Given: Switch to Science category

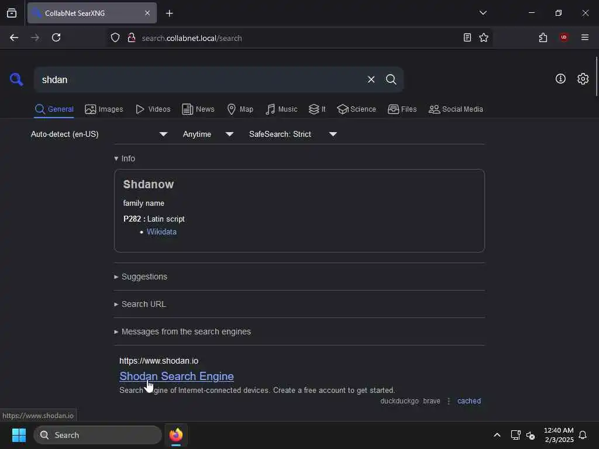Looking at the screenshot, I should point(356,109).
